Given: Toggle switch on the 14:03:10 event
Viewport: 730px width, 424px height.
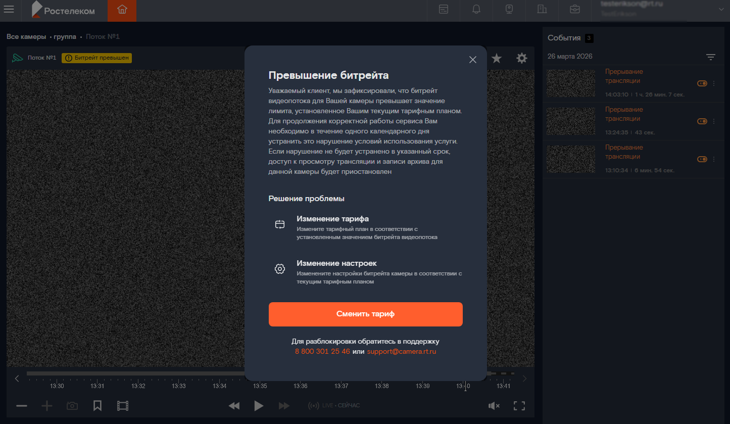Looking at the screenshot, I should click(702, 83).
